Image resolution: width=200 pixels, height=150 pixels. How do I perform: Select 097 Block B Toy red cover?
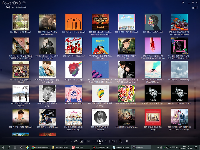153,117
